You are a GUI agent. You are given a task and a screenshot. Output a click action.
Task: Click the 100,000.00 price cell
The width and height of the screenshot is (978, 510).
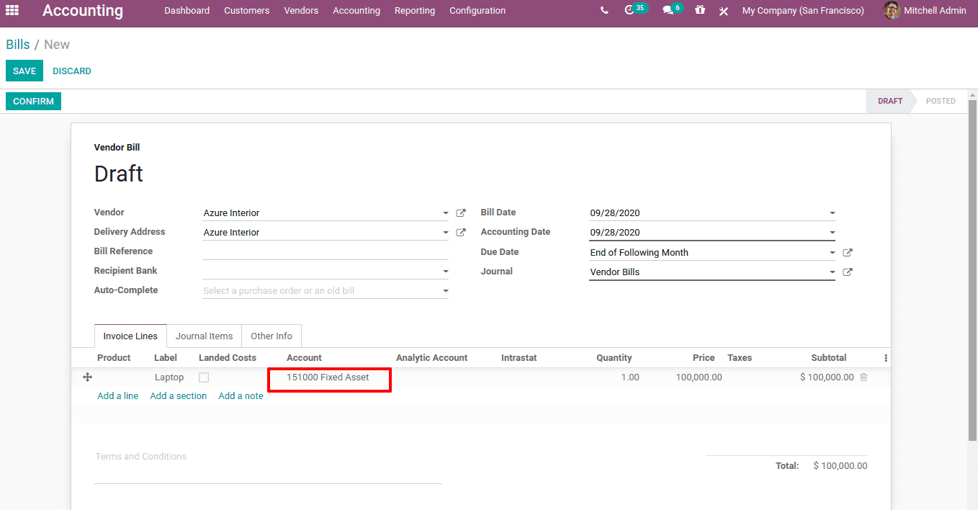coord(699,377)
